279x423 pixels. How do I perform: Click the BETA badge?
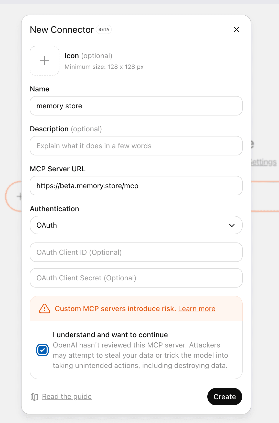pos(104,30)
